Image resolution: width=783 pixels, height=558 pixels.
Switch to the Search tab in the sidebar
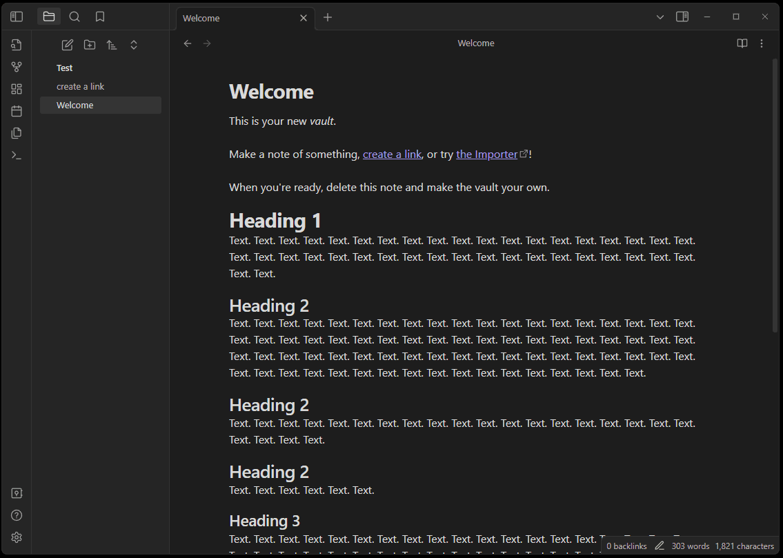(74, 16)
